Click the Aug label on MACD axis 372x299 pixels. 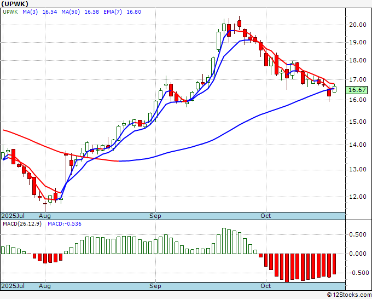[x=45, y=286]
